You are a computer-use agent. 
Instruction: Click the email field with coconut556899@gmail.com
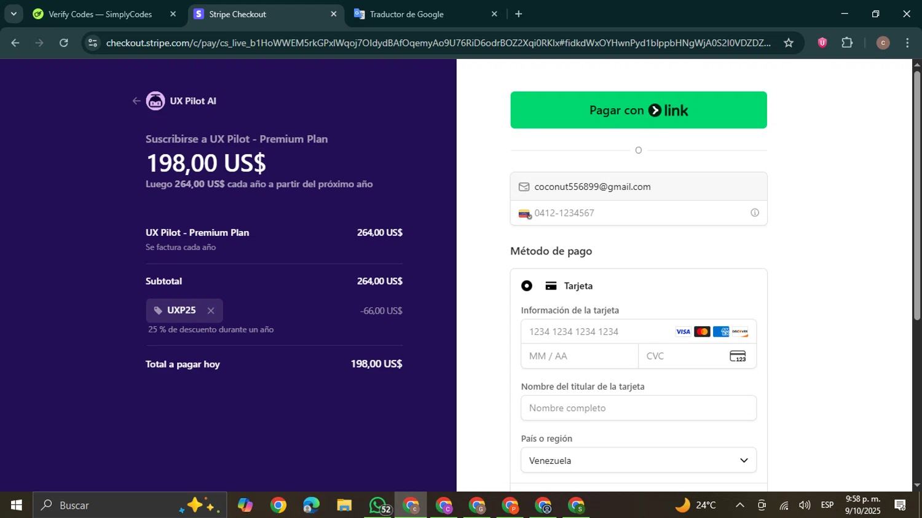(x=639, y=187)
